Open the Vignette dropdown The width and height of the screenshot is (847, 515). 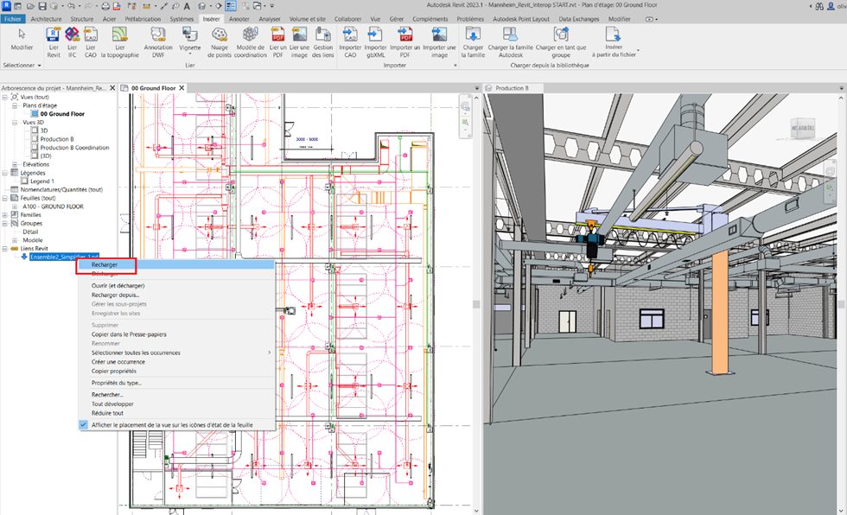pos(189,41)
